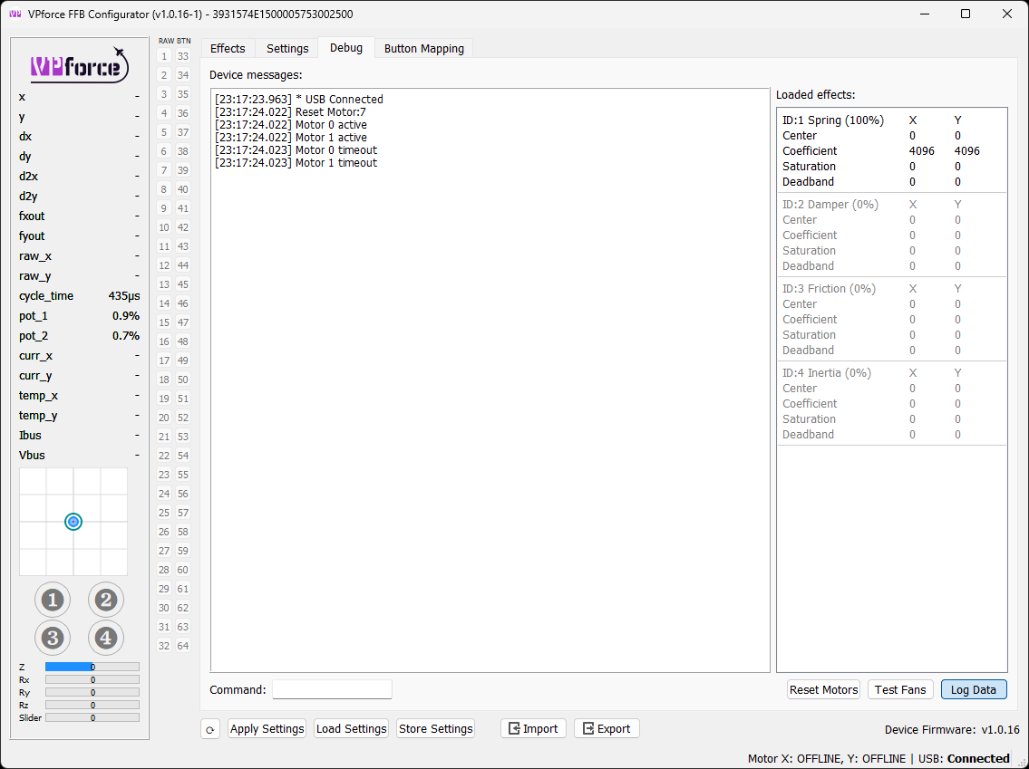Screen dimensions: 1029x769
Task: Open the Settings tab
Action: [287, 49]
